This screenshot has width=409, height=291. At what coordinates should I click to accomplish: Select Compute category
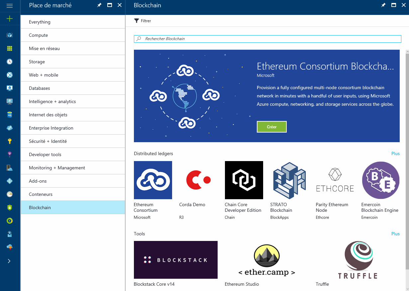pyautogui.click(x=73, y=35)
